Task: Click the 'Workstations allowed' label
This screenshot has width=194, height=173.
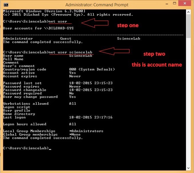Action: point(26,104)
